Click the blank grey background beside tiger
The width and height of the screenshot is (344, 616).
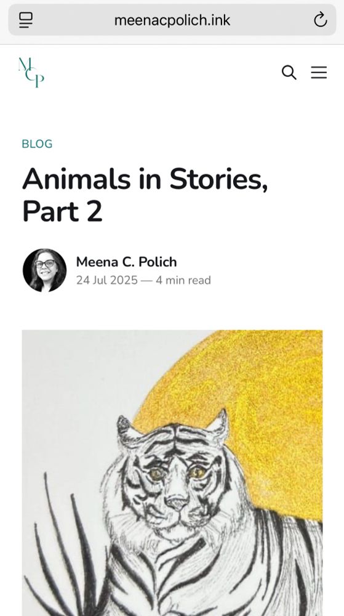point(71,393)
